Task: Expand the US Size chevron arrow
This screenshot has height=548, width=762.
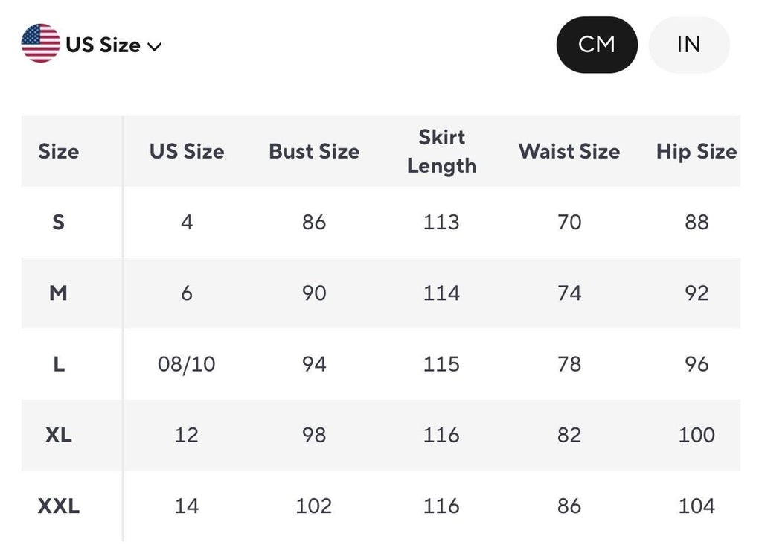Action: 155,47
